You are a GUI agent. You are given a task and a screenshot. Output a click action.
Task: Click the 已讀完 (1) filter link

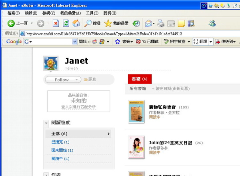(x=60, y=142)
